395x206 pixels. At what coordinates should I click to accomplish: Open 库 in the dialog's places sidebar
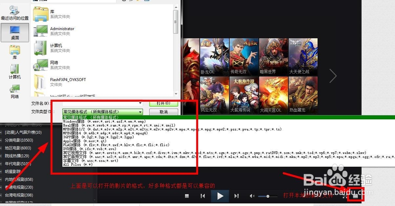[x=15, y=52]
